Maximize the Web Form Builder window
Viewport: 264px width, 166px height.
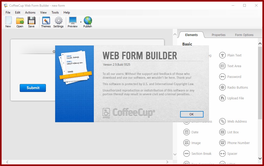click(245, 6)
